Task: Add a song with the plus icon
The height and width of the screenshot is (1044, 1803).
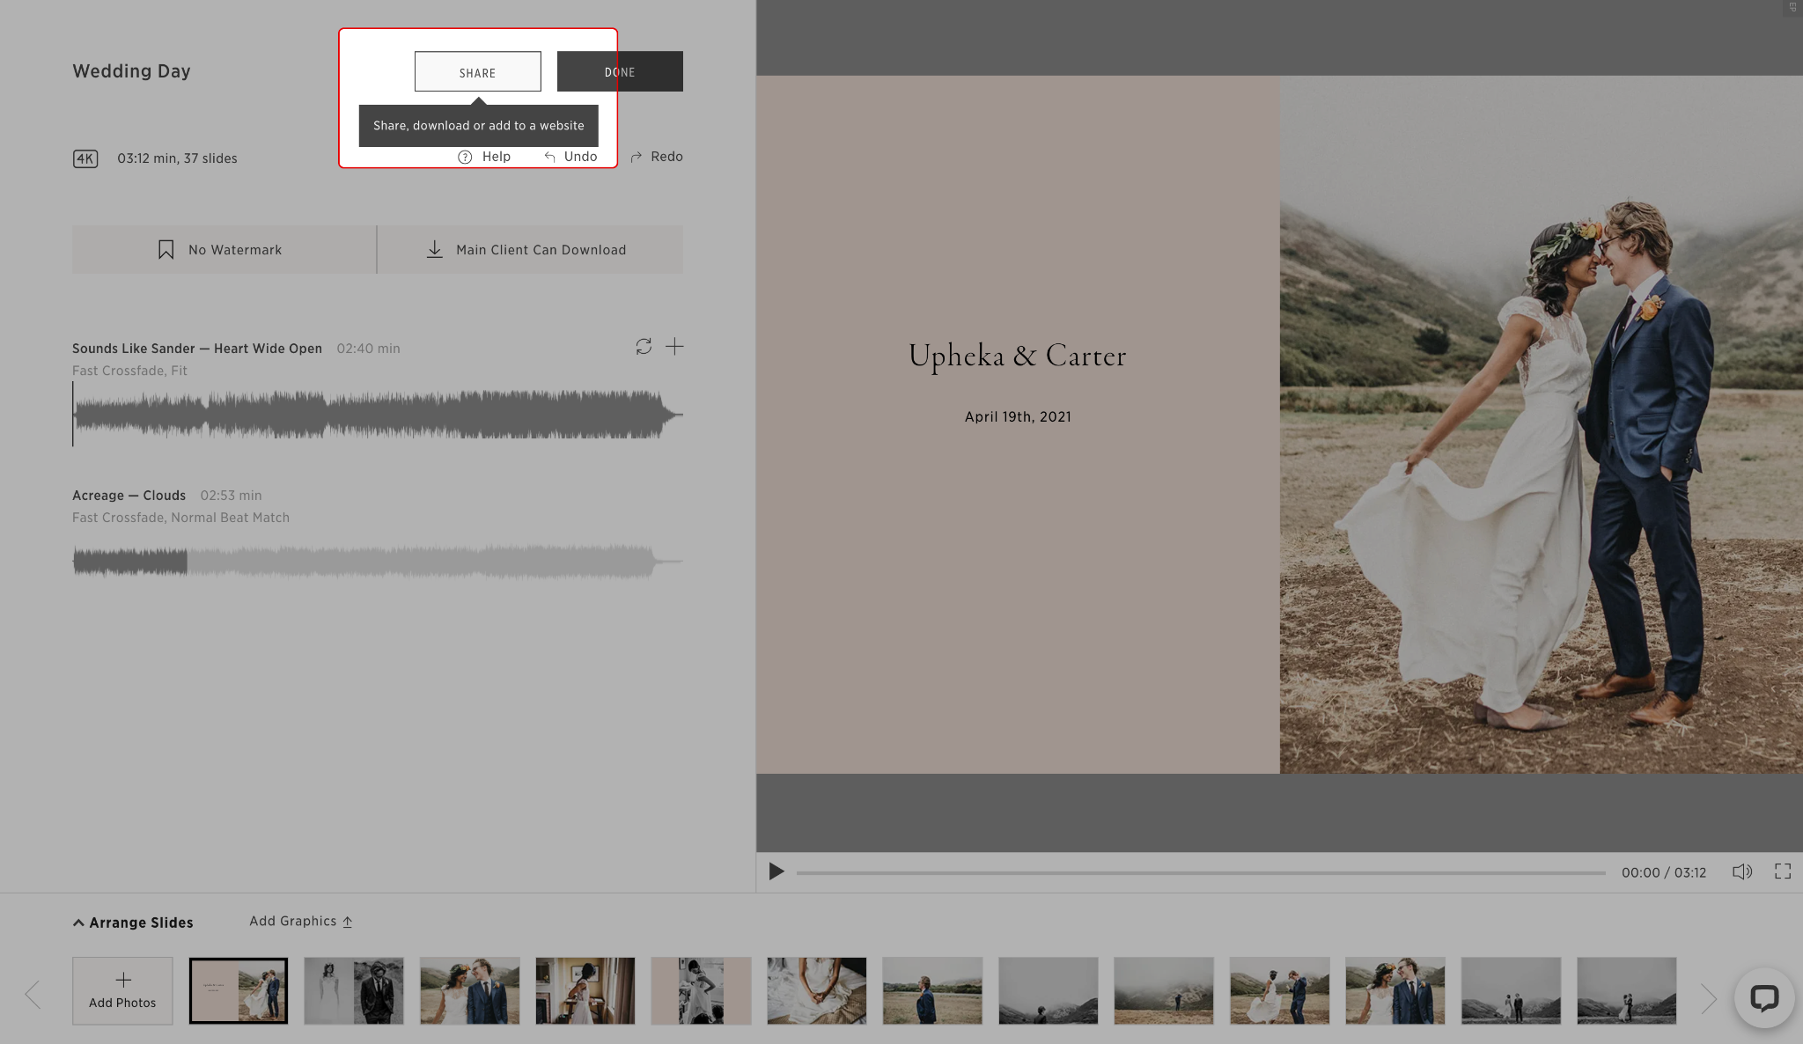Action: tap(674, 347)
